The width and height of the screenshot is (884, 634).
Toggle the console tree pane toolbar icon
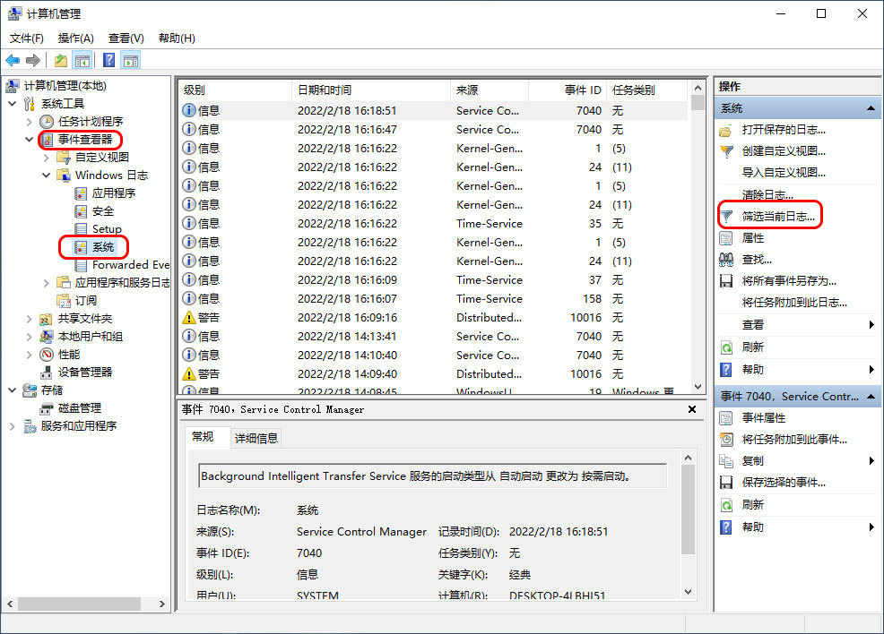pos(82,60)
